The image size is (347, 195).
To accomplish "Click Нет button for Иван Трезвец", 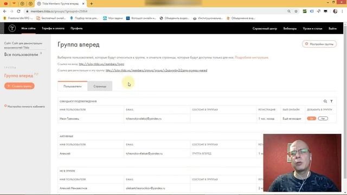I will (x=323, y=119).
